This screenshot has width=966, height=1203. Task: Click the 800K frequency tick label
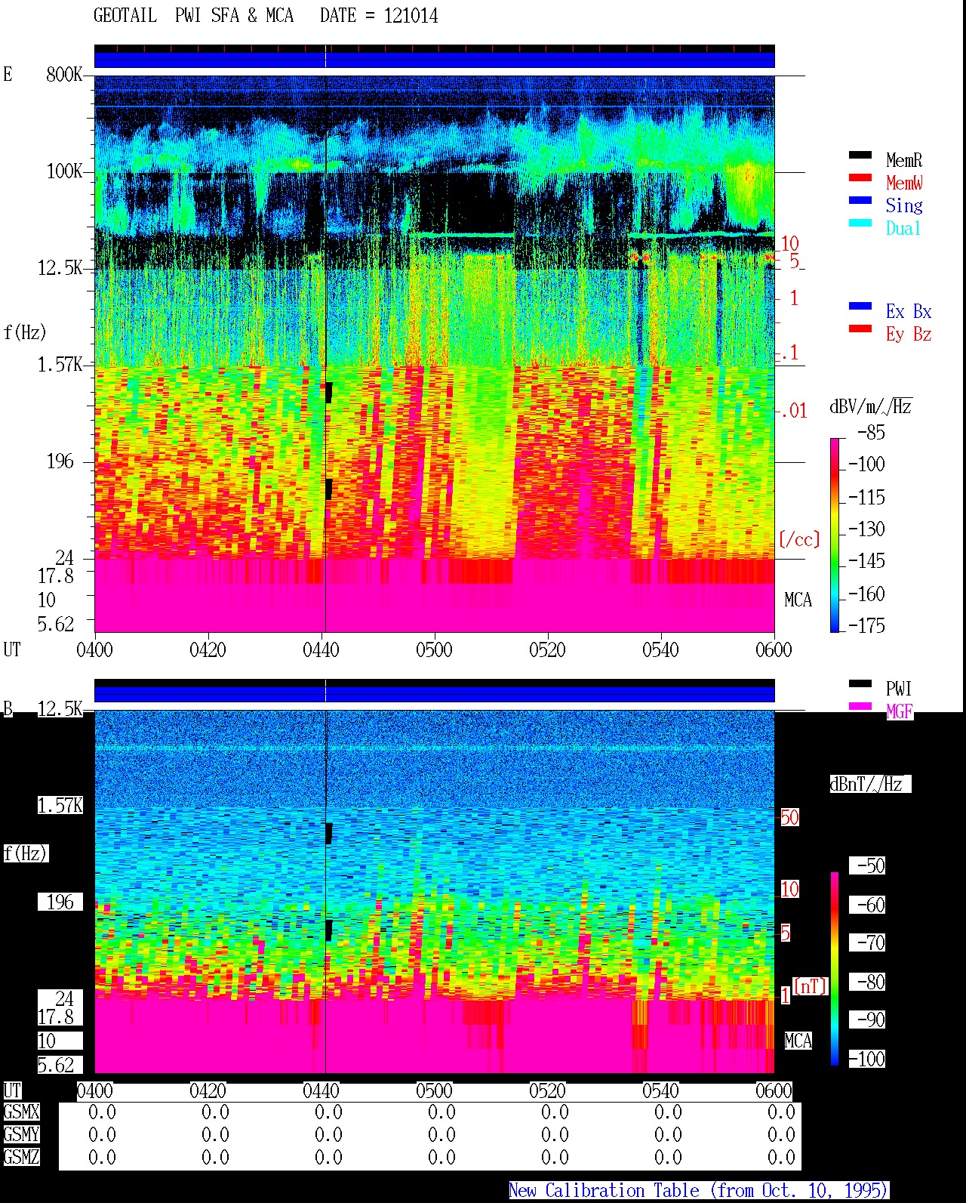point(64,75)
